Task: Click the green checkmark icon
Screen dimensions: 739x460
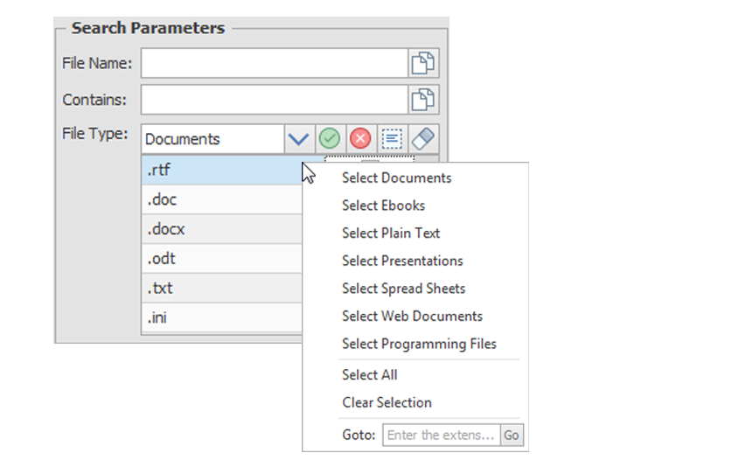Action: click(x=329, y=138)
